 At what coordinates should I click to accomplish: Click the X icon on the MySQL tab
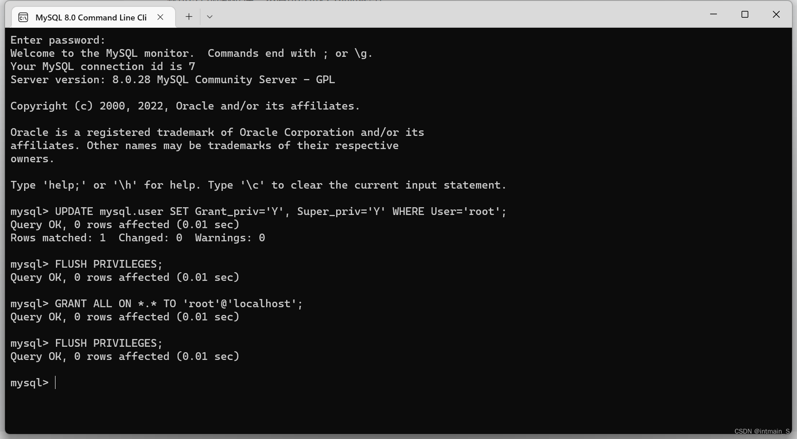(160, 17)
